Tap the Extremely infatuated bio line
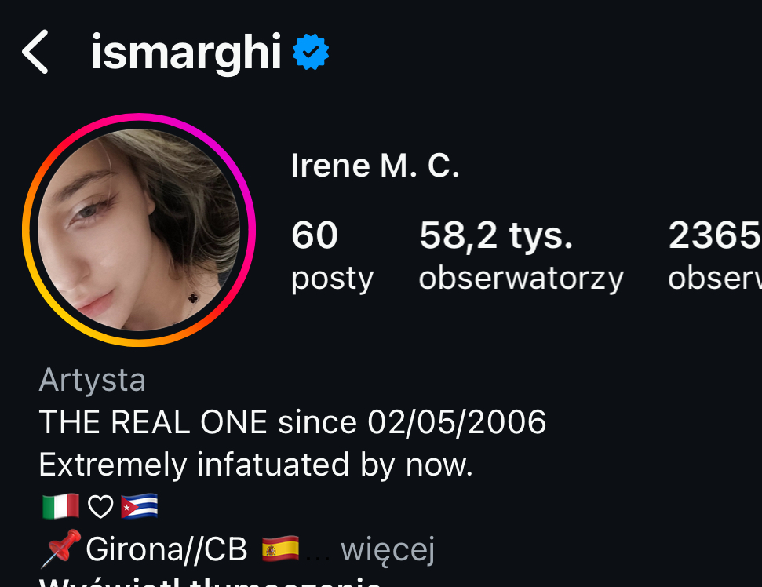 point(256,465)
